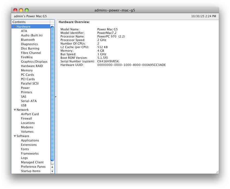
Task: Click the blue sidebar scrollbar thumb
Action: [x=52, y=93]
